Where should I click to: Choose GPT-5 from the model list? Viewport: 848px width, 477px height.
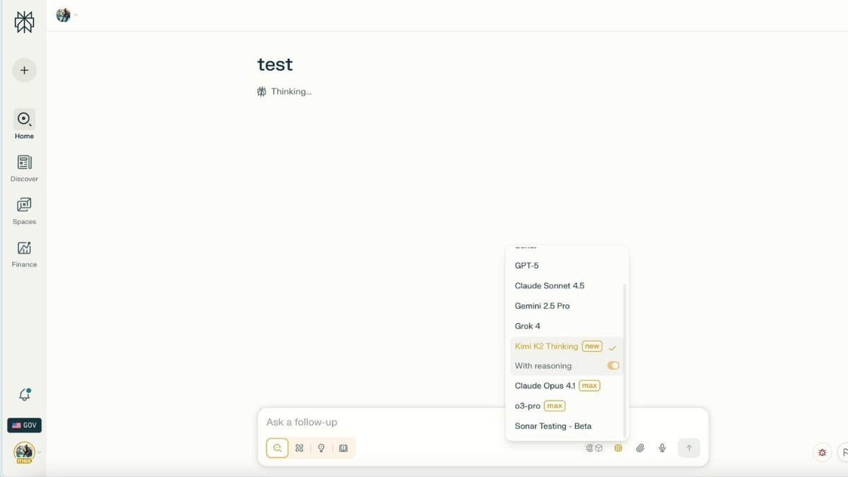pos(526,266)
